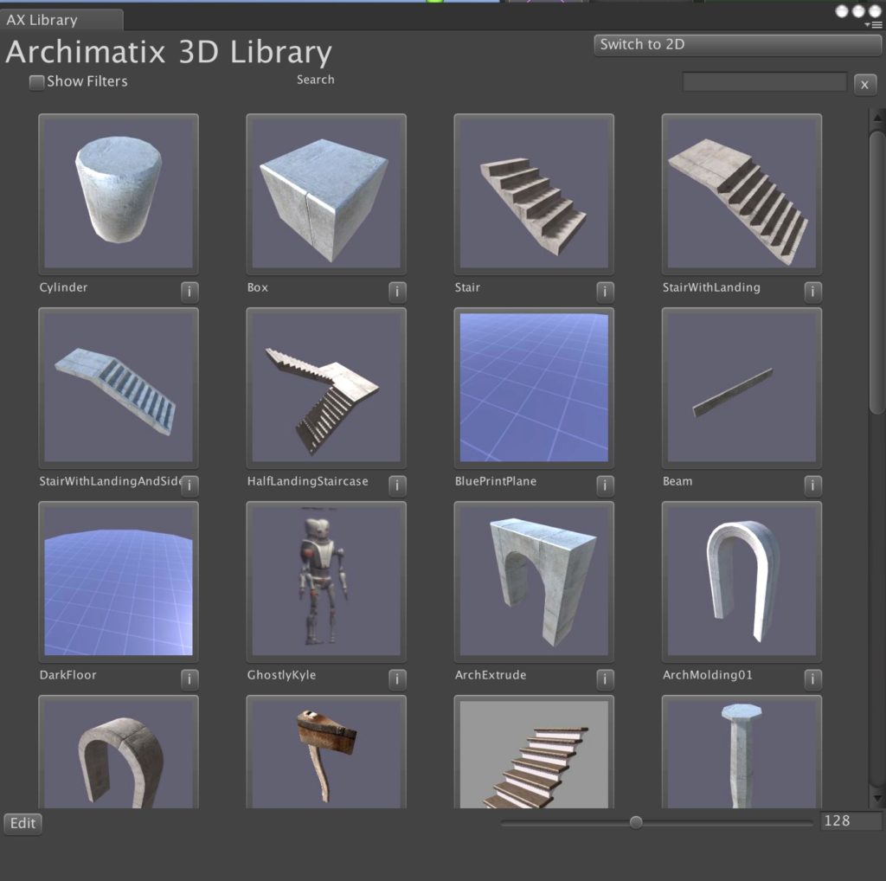Clear search with the x button
The image size is (886, 881).
click(864, 85)
